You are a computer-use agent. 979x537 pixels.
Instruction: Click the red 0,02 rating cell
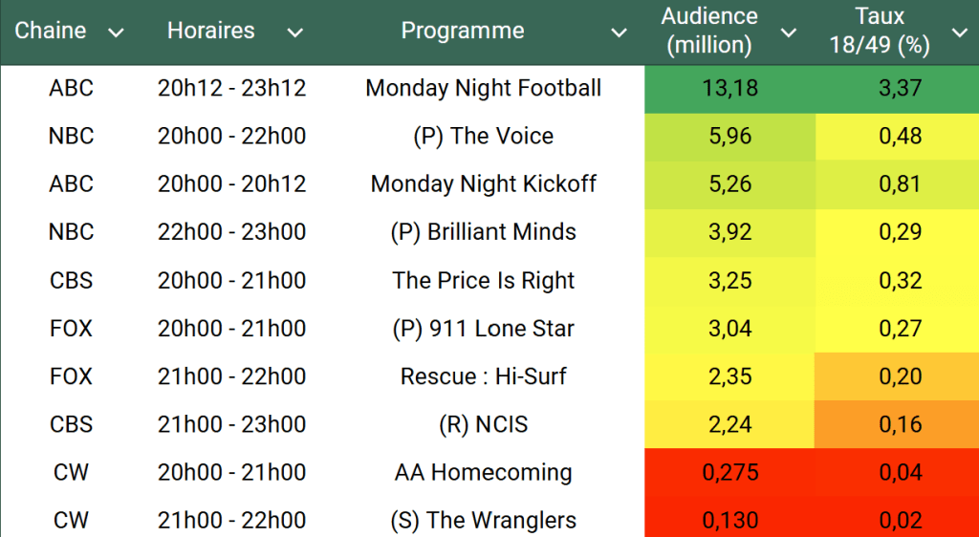(x=900, y=520)
